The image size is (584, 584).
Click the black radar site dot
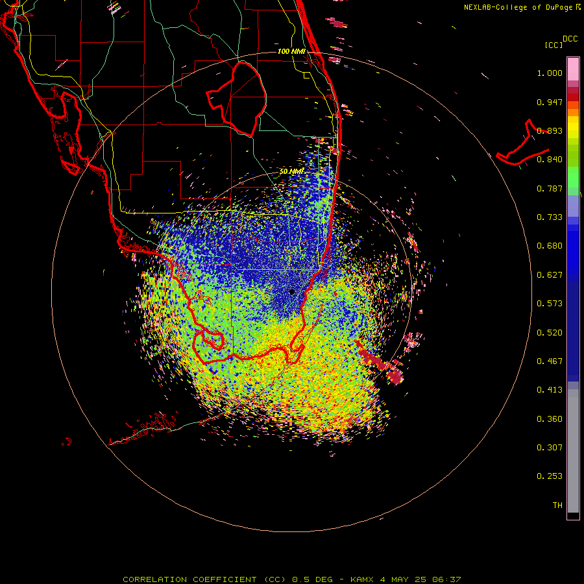tap(292, 291)
